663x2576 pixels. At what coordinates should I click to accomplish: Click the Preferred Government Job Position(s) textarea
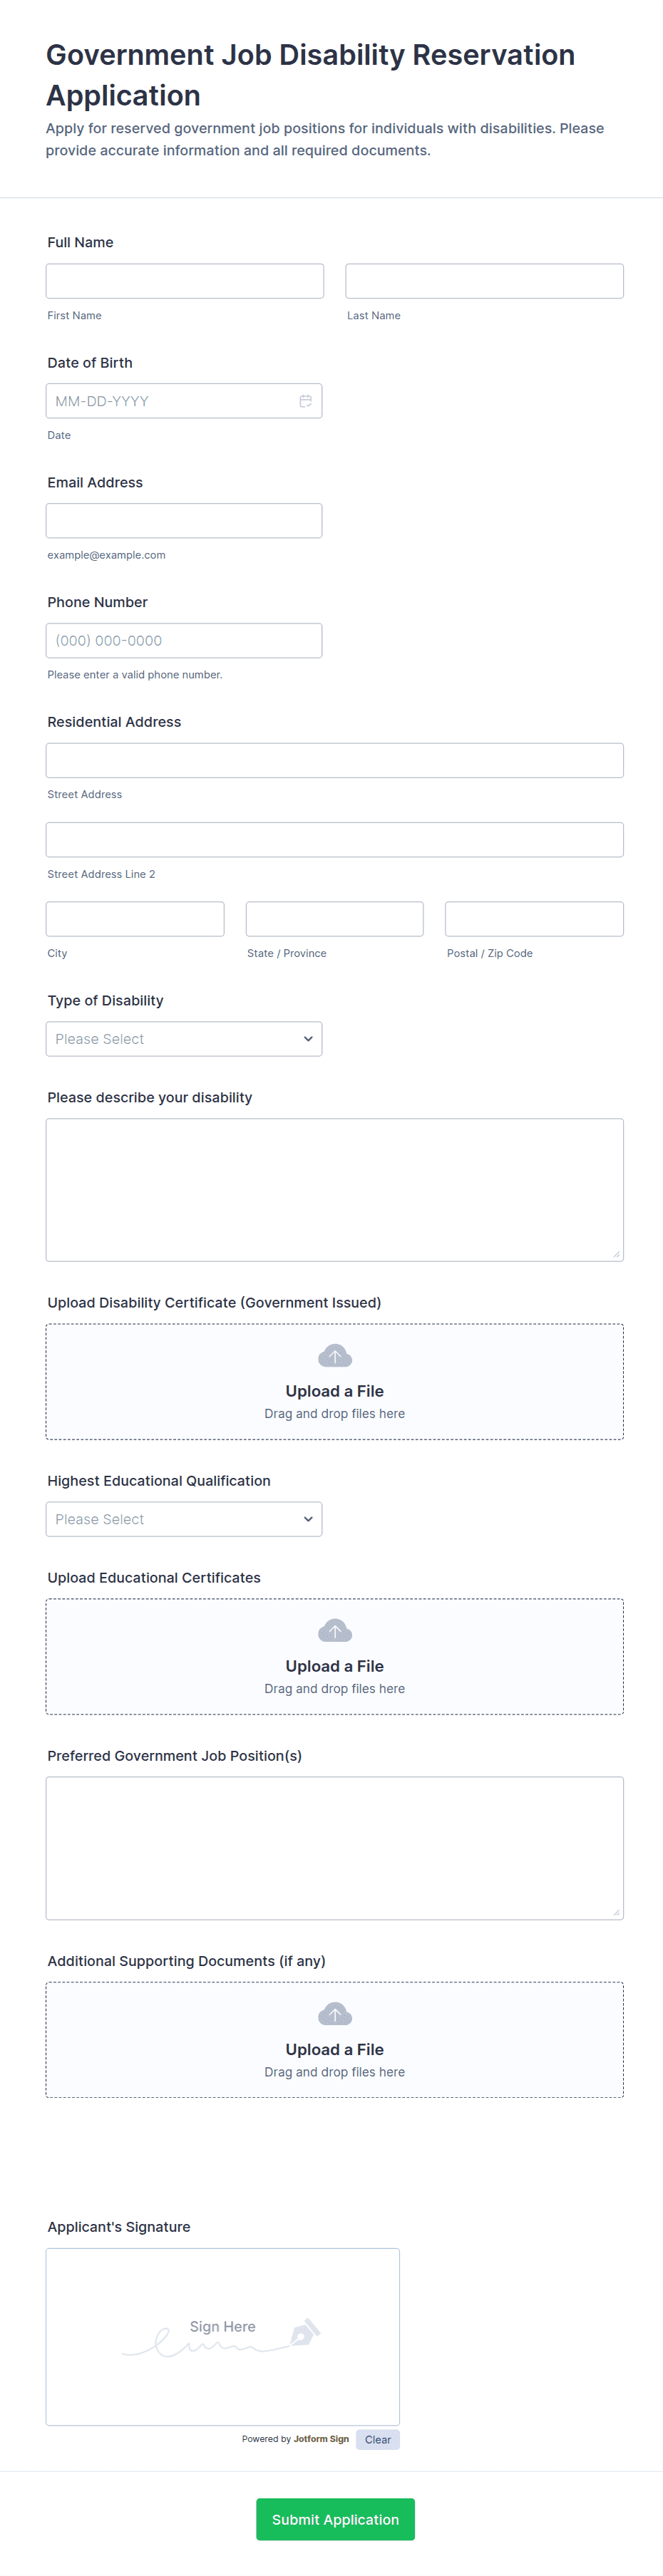coord(334,1847)
